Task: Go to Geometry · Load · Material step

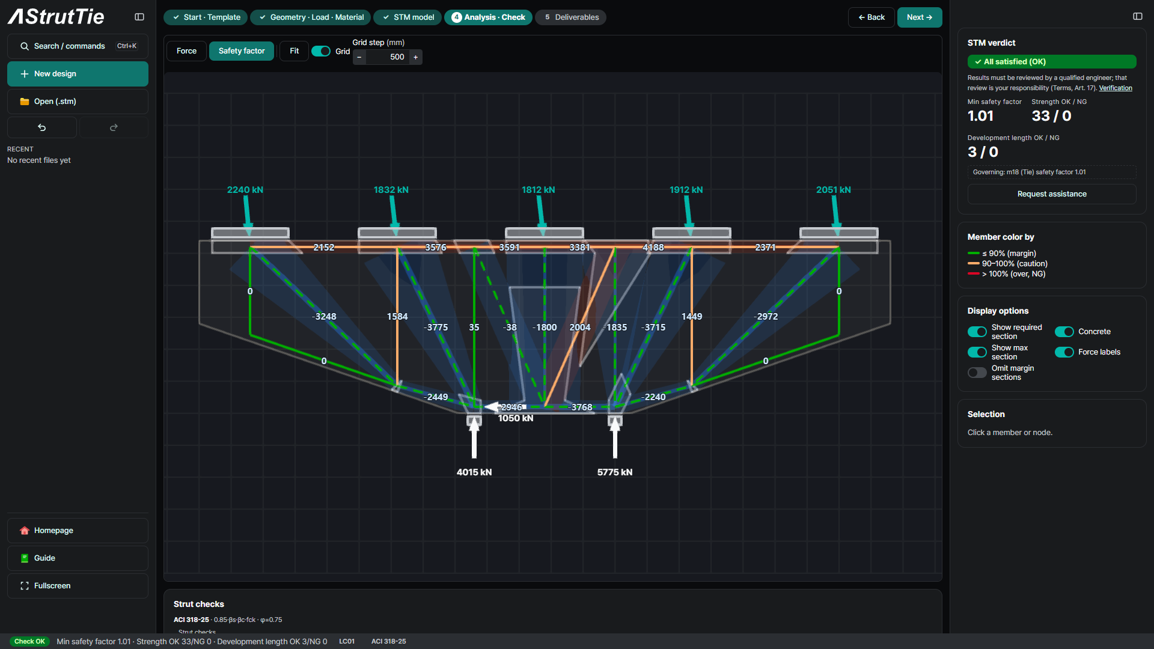Action: 310,17
